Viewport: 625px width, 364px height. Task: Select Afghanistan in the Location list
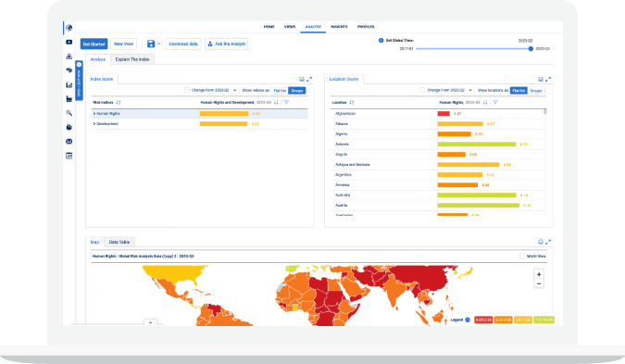[x=345, y=114]
